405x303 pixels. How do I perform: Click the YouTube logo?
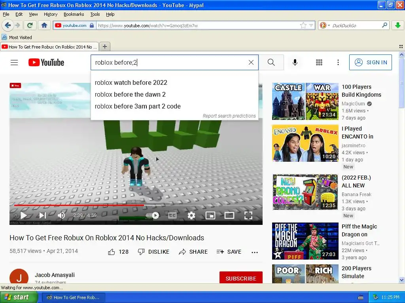click(46, 62)
